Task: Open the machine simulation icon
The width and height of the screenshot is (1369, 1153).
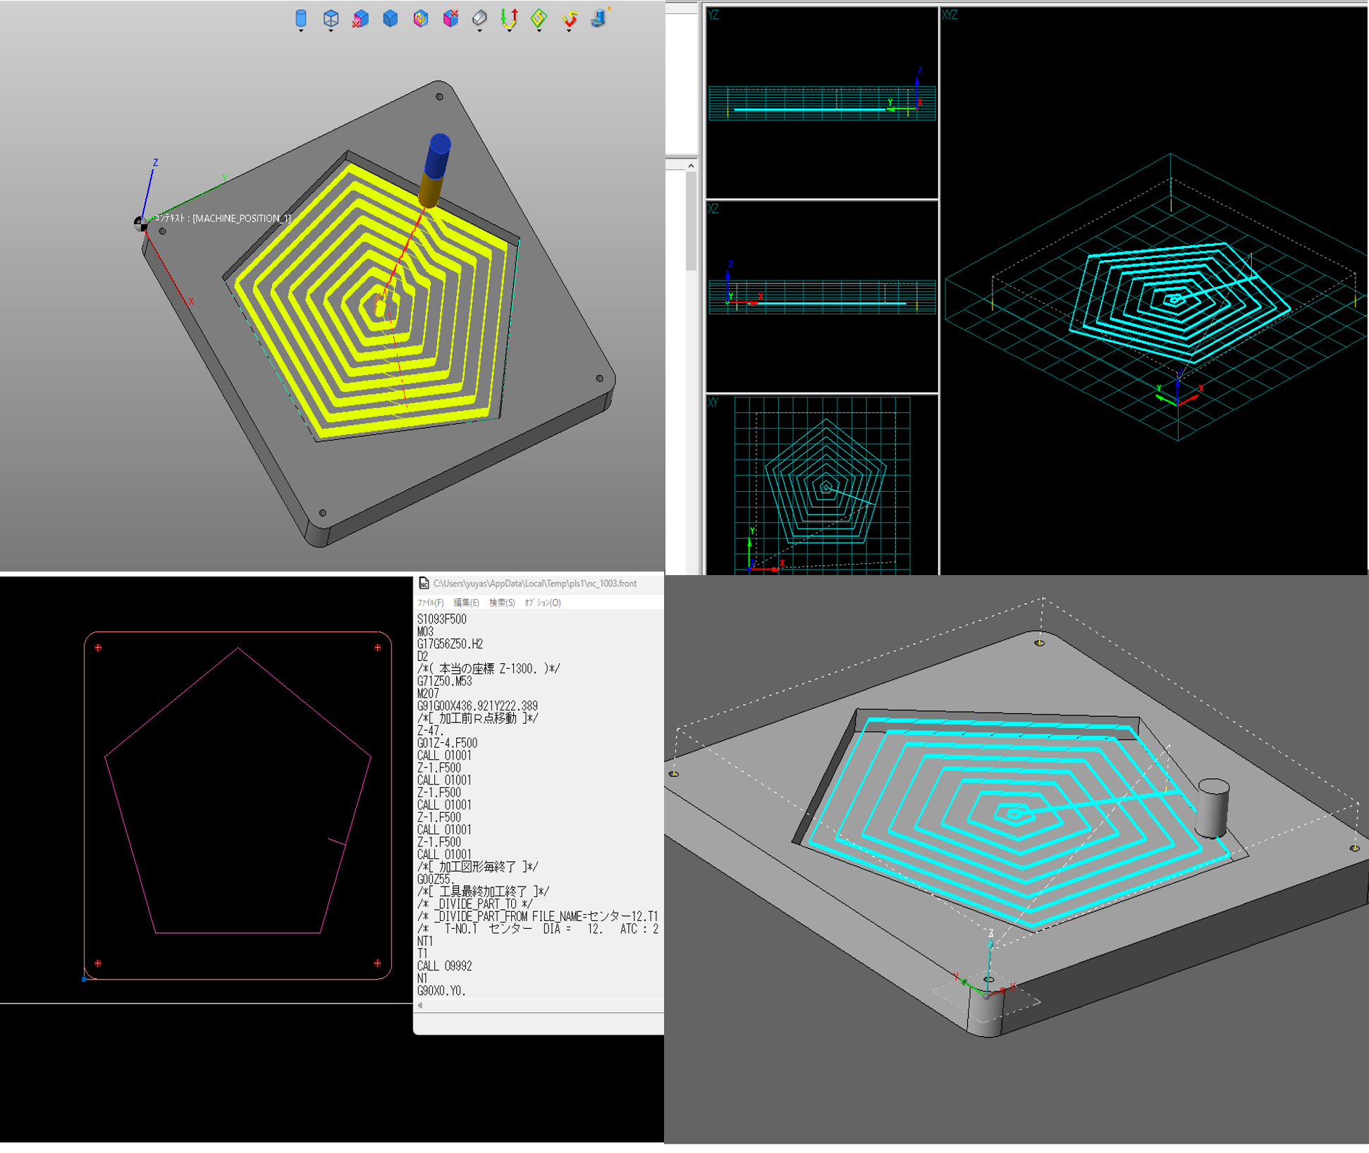Action: (599, 18)
